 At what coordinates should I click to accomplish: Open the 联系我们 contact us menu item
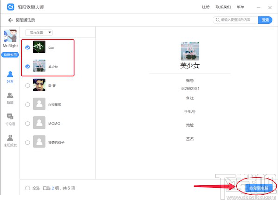click(x=223, y=7)
